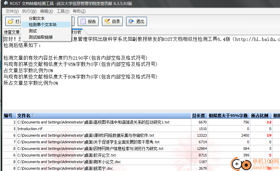
Task: Sort by the 总长度 column header
Action: pyautogui.click(x=199, y=116)
